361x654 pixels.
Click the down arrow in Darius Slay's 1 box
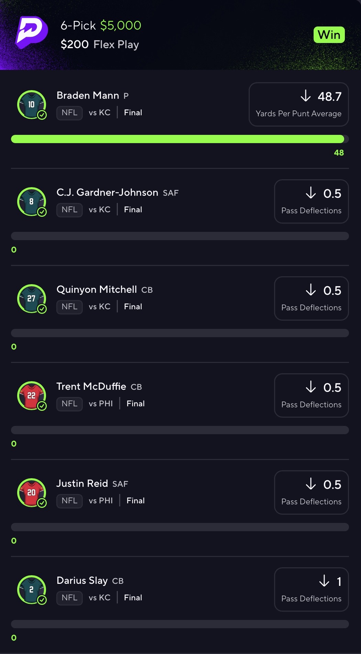coord(324,581)
